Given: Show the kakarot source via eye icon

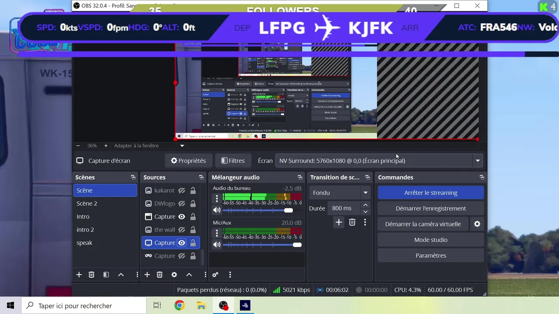Looking at the screenshot, I should 182,191.
